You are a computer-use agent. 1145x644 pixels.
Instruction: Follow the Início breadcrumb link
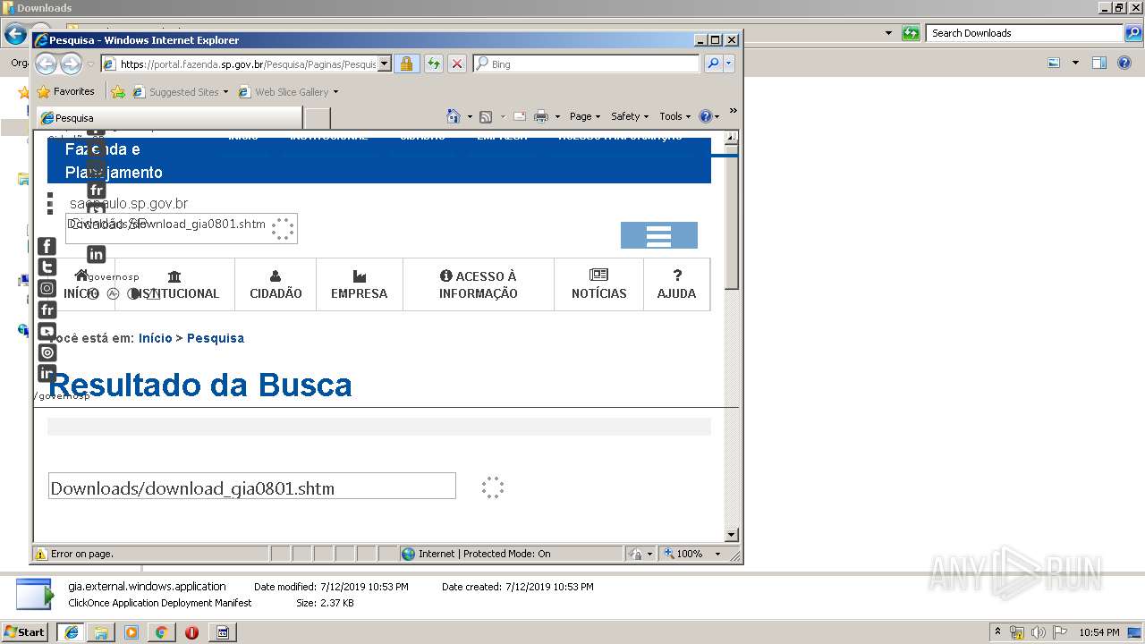tap(155, 338)
